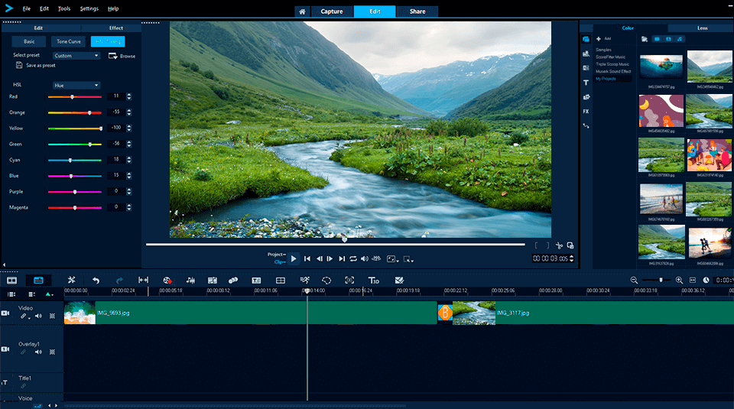The image size is (734, 409).
Task: Click the split clip scissors icon
Action: [559, 245]
